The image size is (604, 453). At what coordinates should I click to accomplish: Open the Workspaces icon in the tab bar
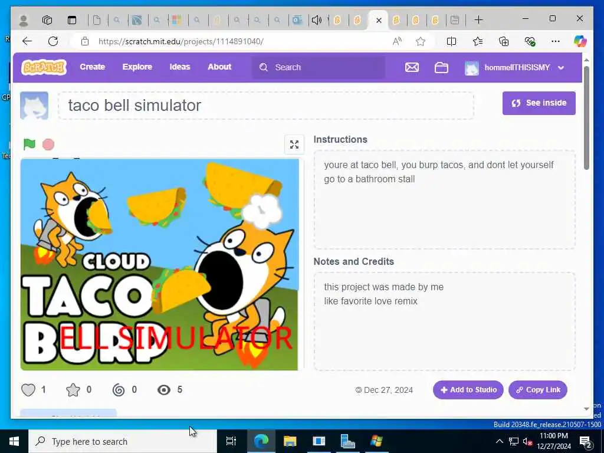point(47,20)
